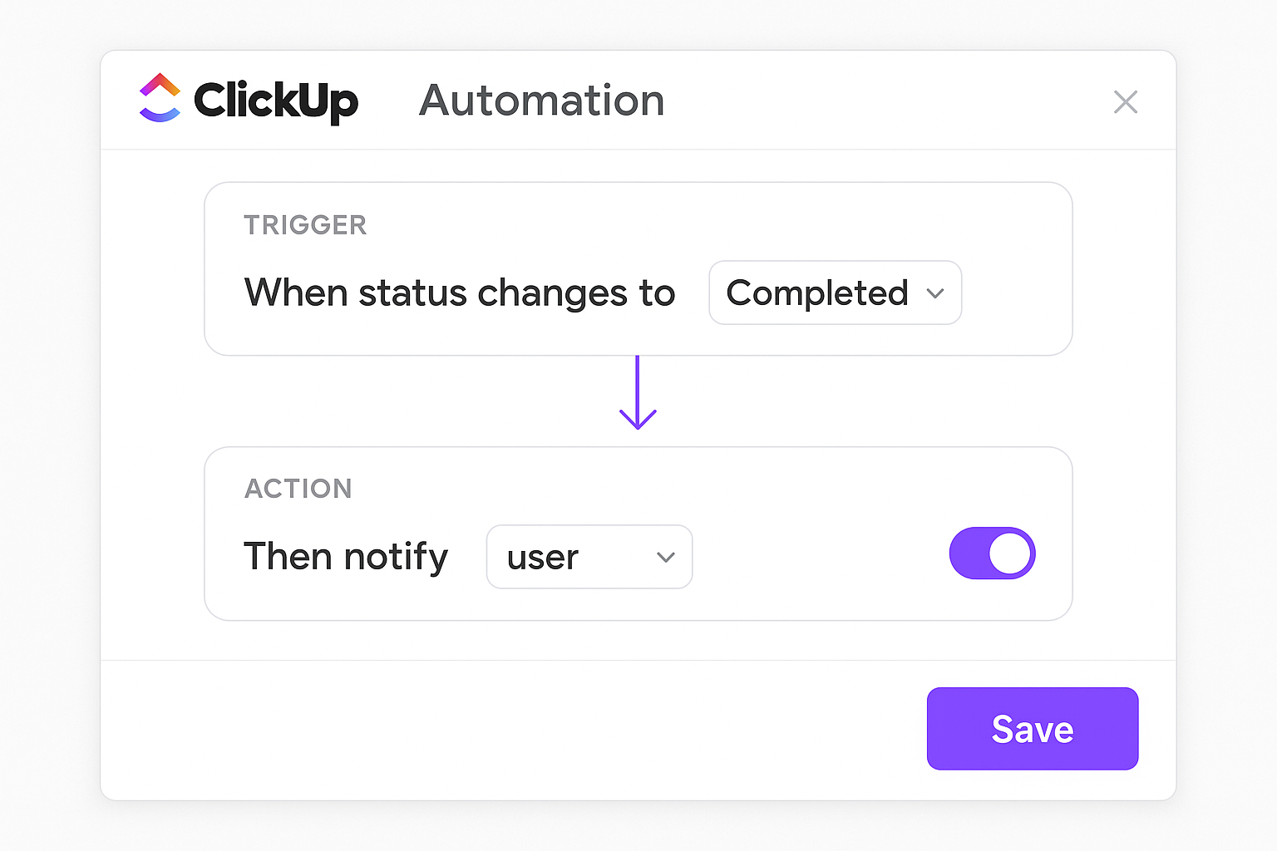
Task: Select the TRIGGER section label
Action: [305, 225]
